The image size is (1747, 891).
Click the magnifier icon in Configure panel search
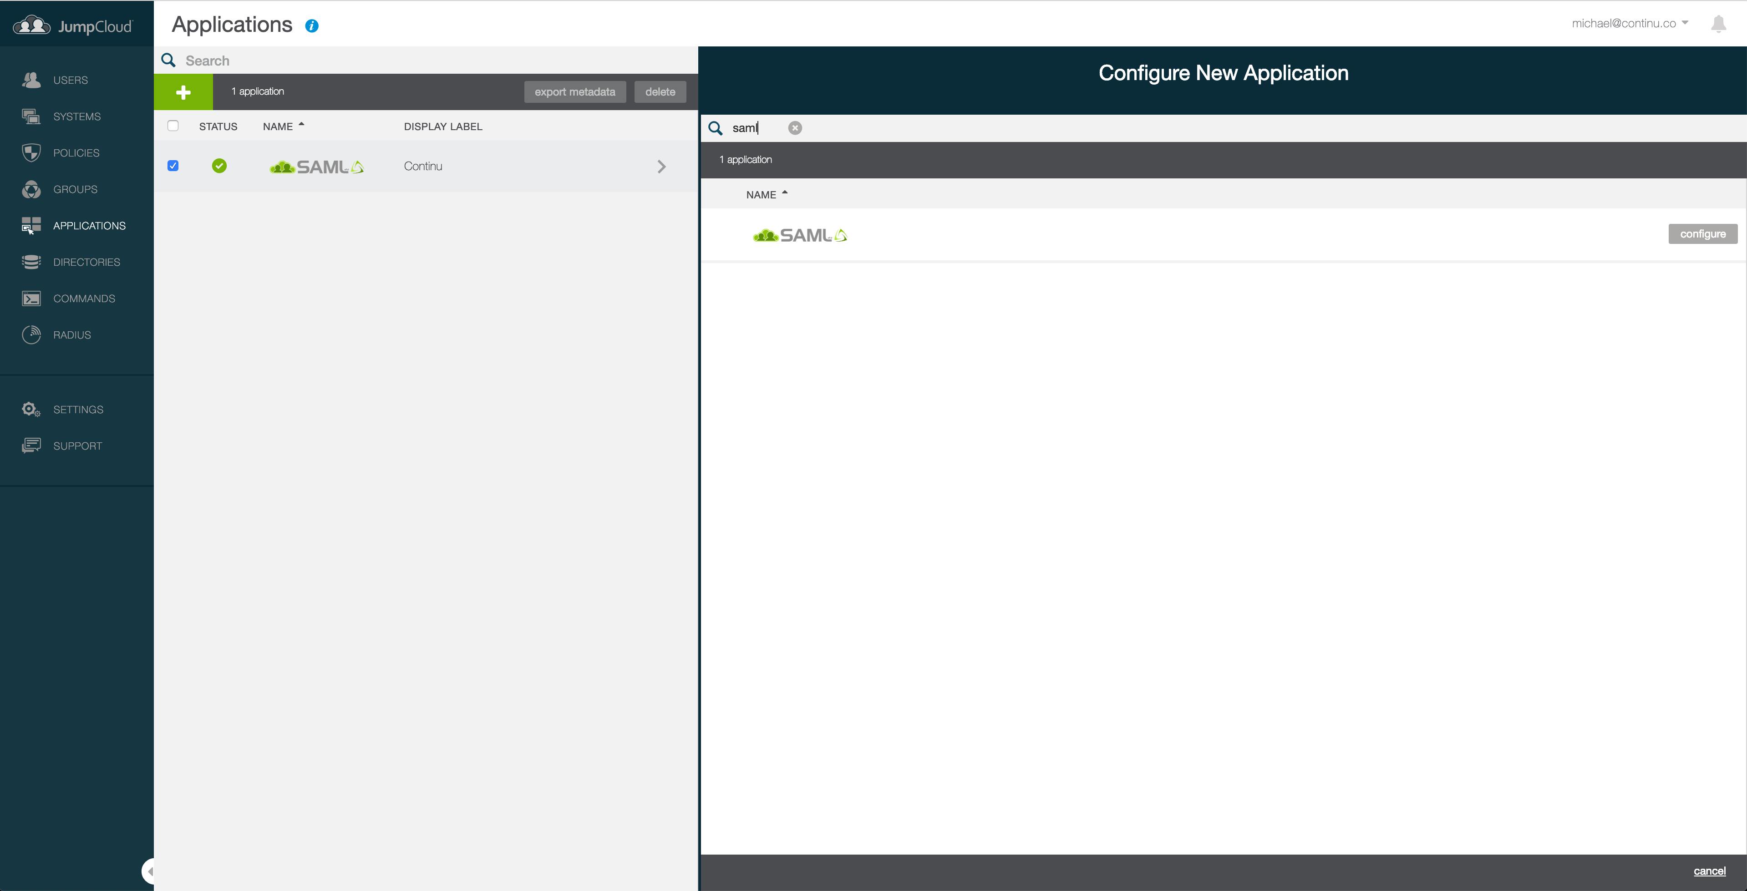click(x=716, y=128)
